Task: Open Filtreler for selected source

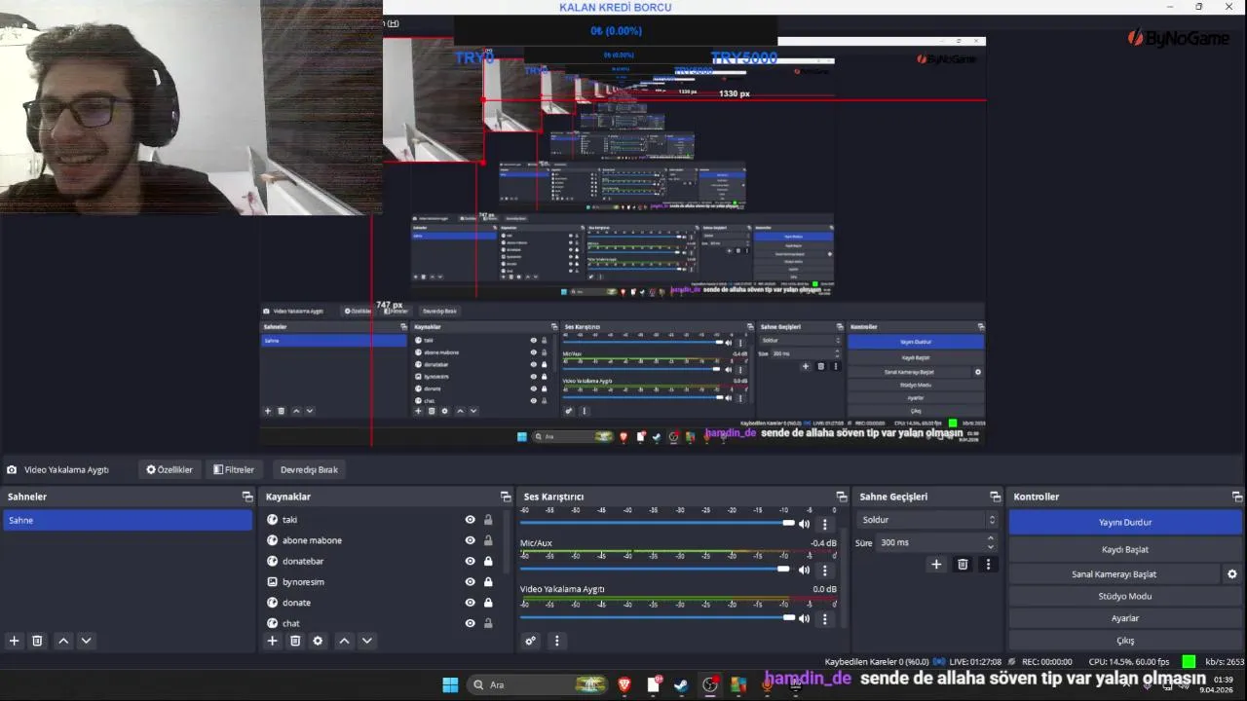Action: 234,469
